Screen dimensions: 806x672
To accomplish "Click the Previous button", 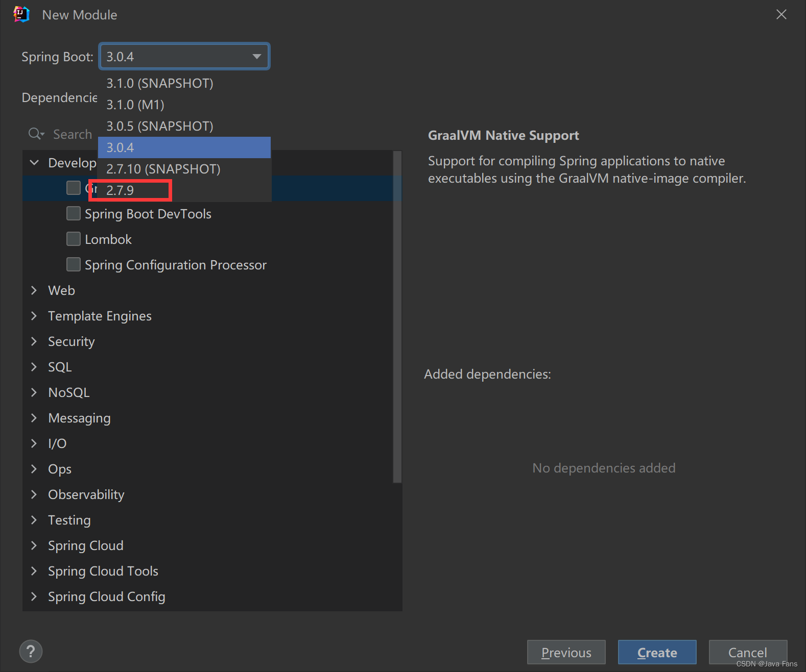I will 566,652.
